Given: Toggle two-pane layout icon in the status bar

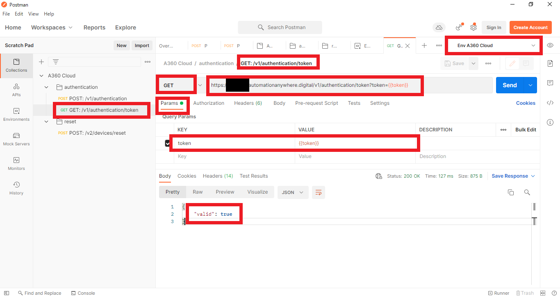Looking at the screenshot, I should click(x=543, y=293).
